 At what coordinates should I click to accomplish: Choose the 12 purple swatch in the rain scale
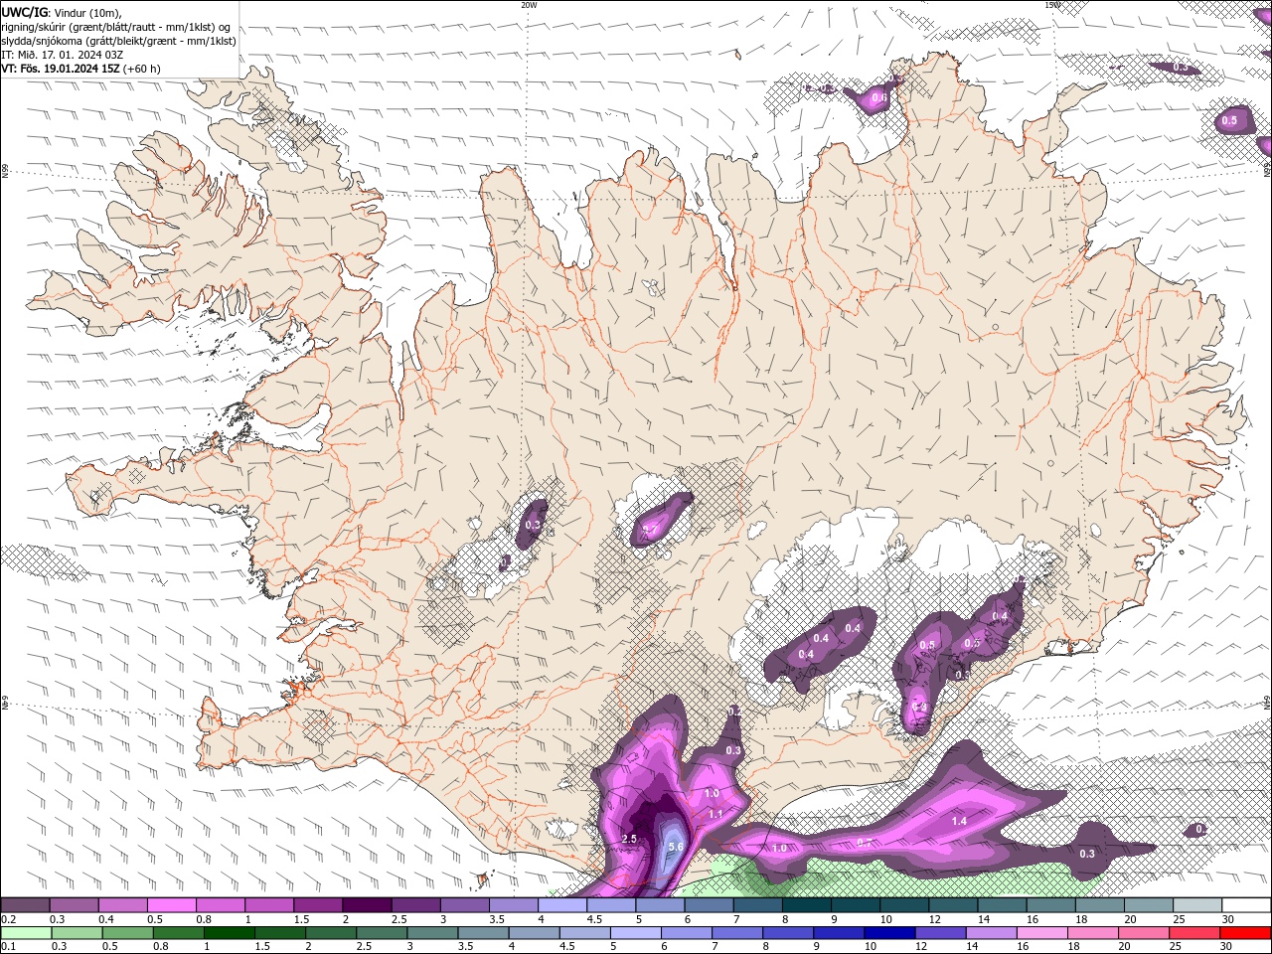pos(941,933)
